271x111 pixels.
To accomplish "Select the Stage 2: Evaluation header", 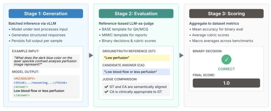I will (136, 14).
